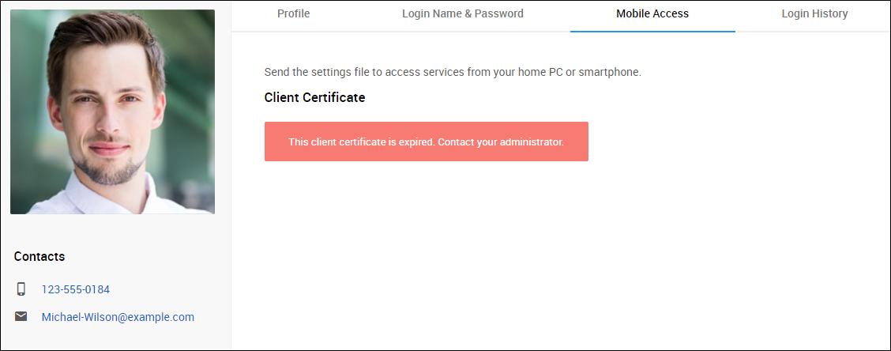Click the Contacts section heading
Screen dimensions: 891x351
click(39, 256)
